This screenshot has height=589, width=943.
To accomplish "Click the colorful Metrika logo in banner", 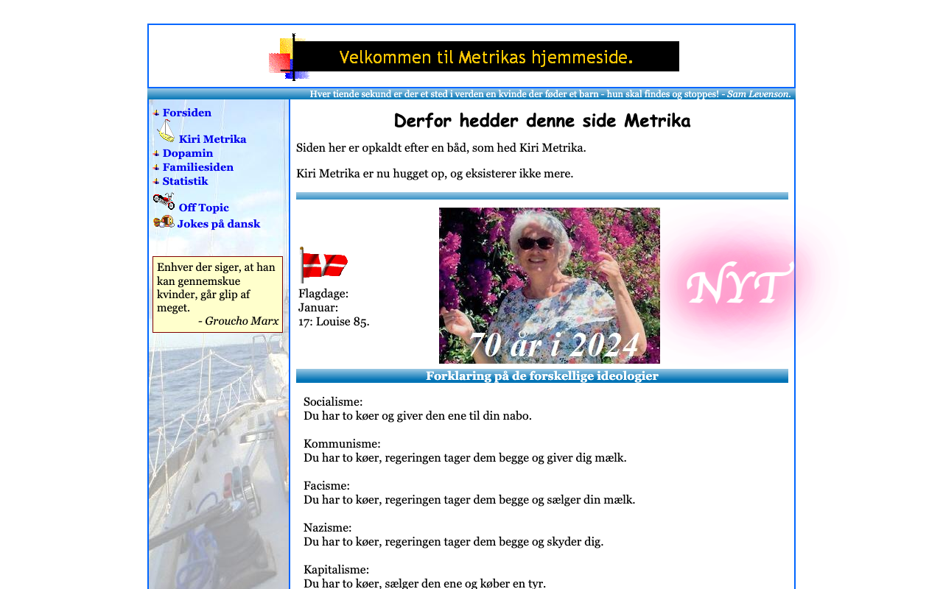I will pos(288,57).
